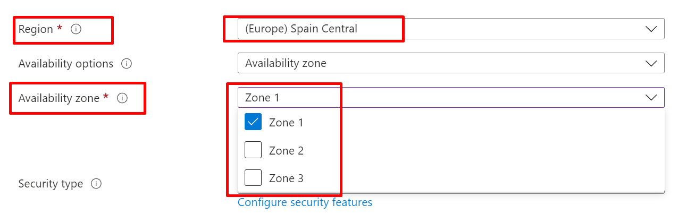
Task: Collapse the Availability zone dropdown field
Action: click(451, 97)
